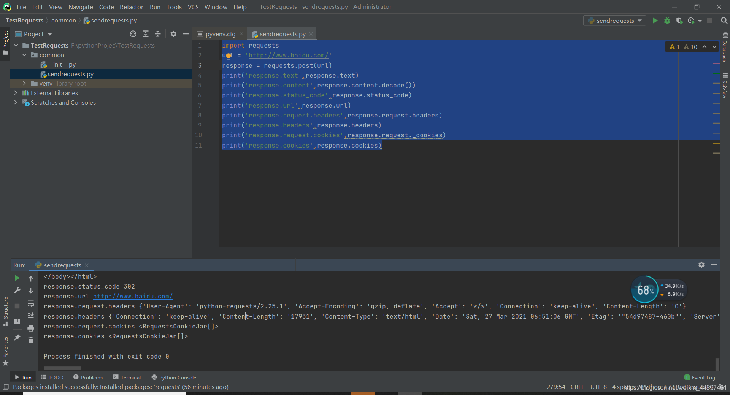The image size is (730, 395).
Task: Expand all icon in Project panel
Action: point(146,34)
